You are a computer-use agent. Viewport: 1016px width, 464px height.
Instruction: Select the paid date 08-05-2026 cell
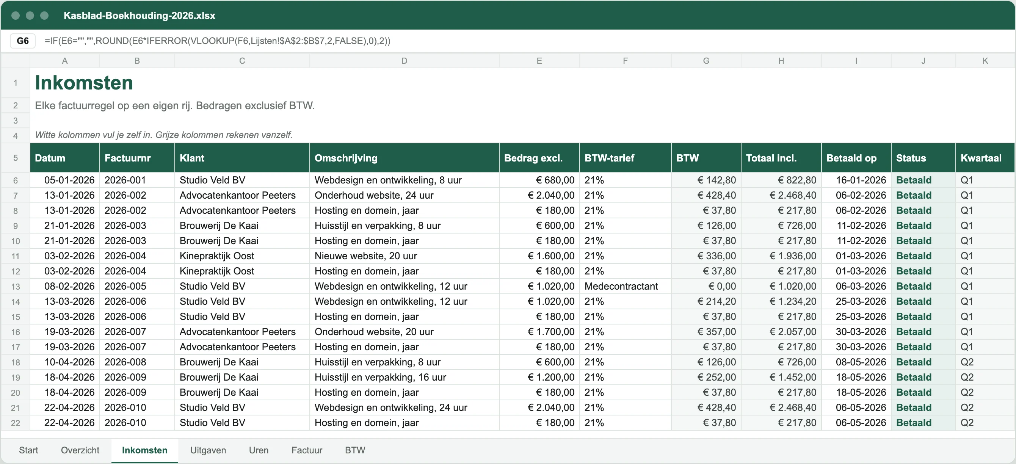(x=856, y=362)
